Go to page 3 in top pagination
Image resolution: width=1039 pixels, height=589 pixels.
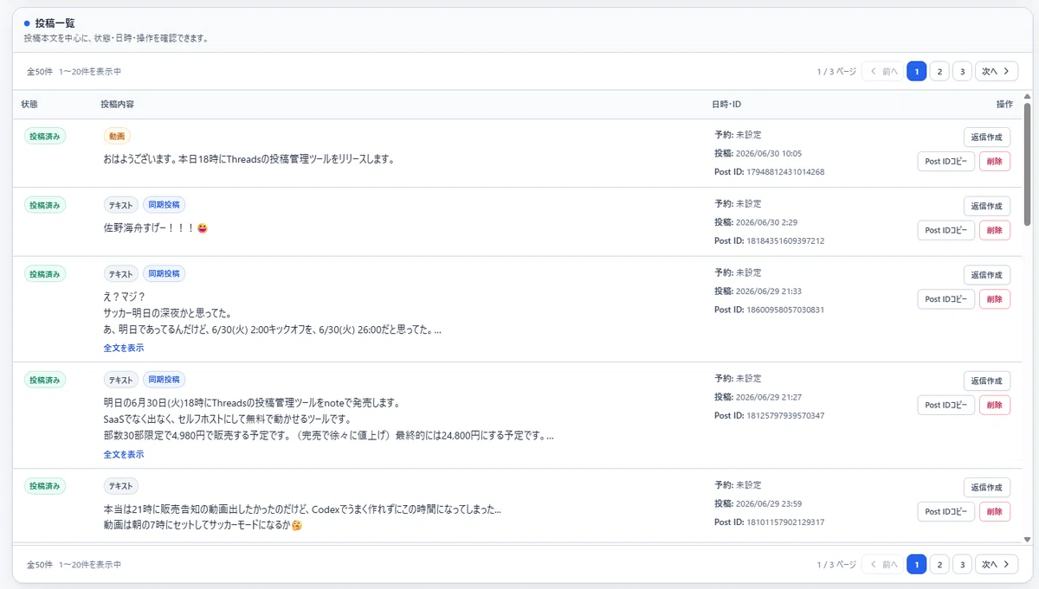point(962,71)
